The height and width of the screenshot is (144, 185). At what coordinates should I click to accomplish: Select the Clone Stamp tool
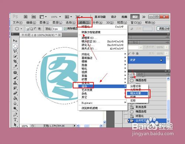(15, 83)
